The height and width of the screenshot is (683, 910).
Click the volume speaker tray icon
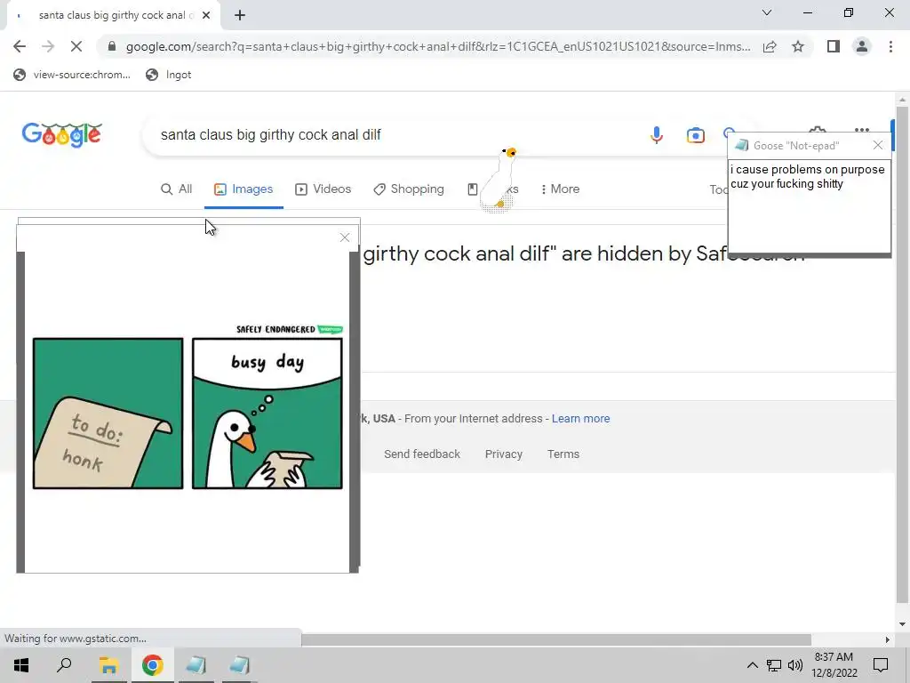(x=795, y=665)
